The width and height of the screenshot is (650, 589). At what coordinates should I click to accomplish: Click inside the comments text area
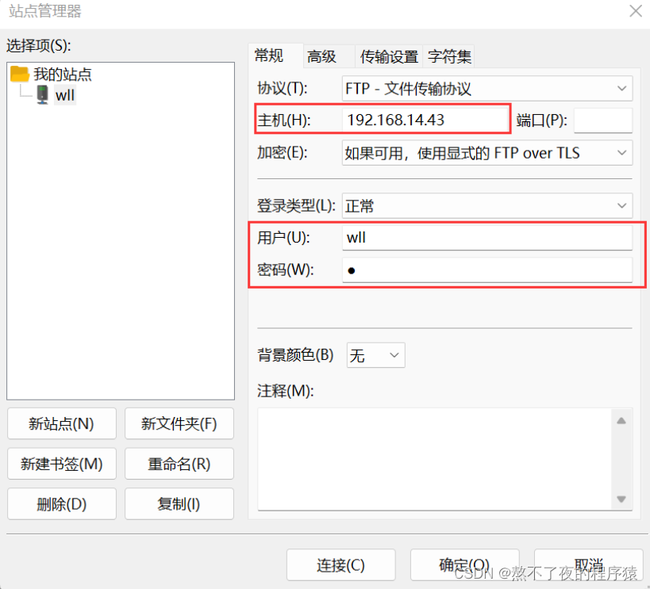coord(434,459)
